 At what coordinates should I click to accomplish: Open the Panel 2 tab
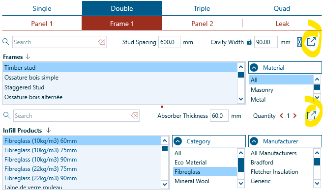[x=202, y=24]
